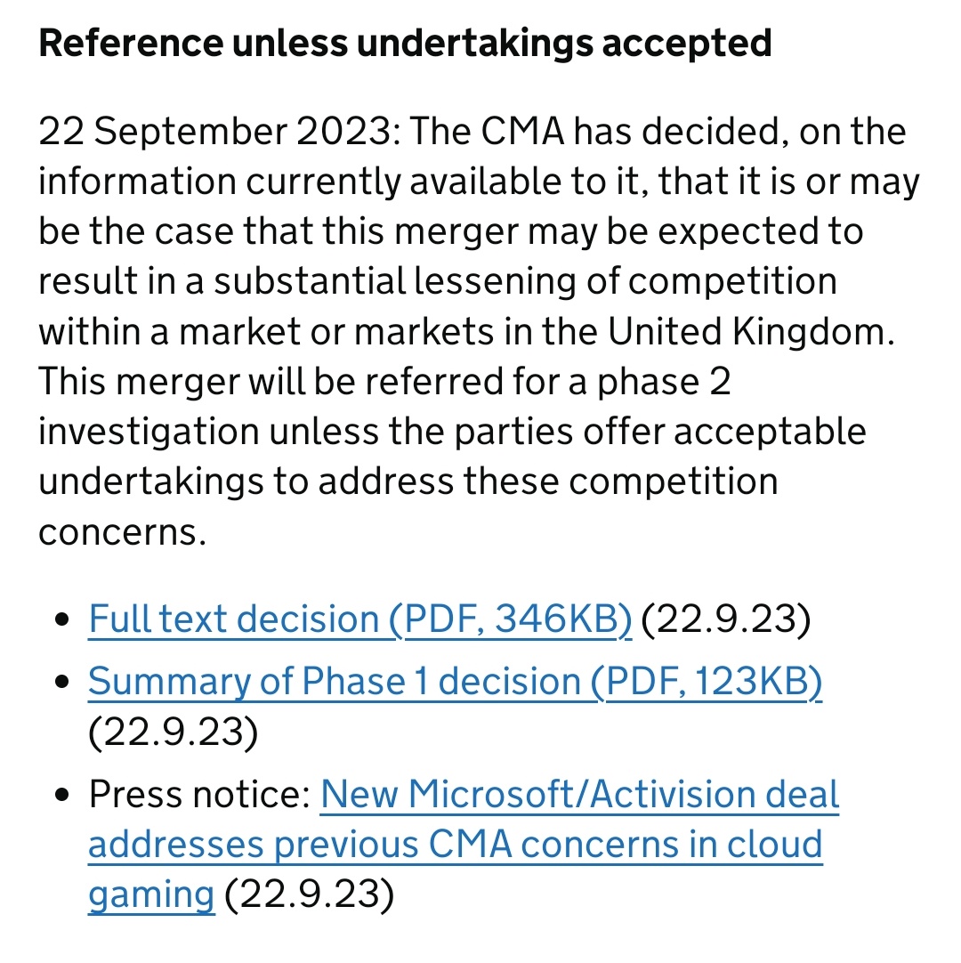961x963 pixels.
Task: Click the bullet before Summary of Phase 1
Action: tap(62, 682)
